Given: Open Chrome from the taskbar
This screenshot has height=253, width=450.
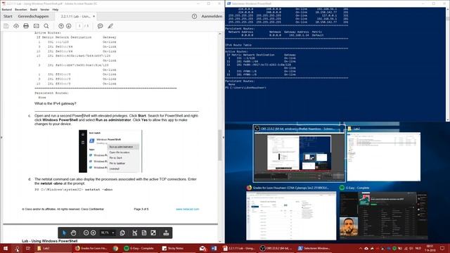Looking at the screenshot, I should point(115,248).
